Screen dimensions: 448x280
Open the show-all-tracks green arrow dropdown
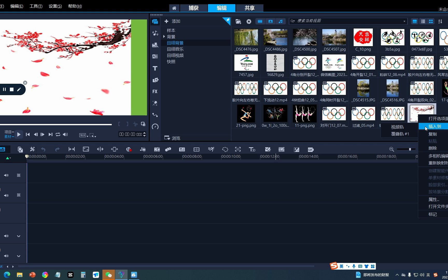(8, 158)
